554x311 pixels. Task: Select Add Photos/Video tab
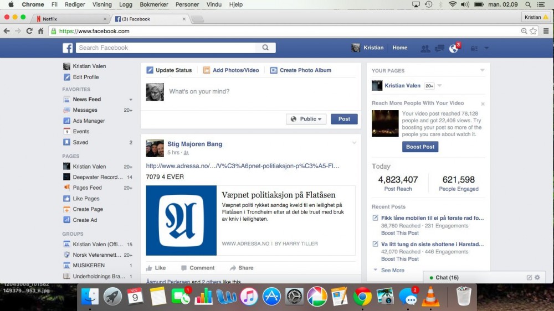point(231,70)
